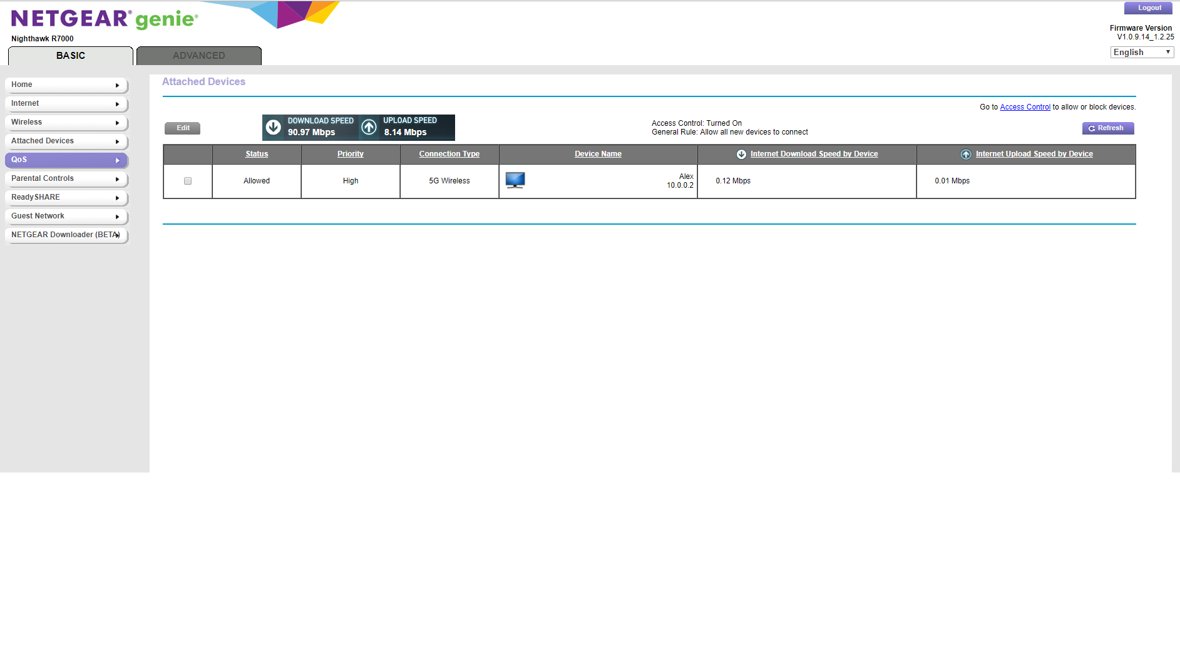Viewport: 1180px width, 649px height.
Task: Click the Internet Upload Speed column header icon
Action: coord(965,154)
